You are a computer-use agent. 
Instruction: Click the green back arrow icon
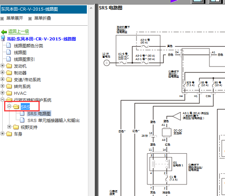[4, 32]
